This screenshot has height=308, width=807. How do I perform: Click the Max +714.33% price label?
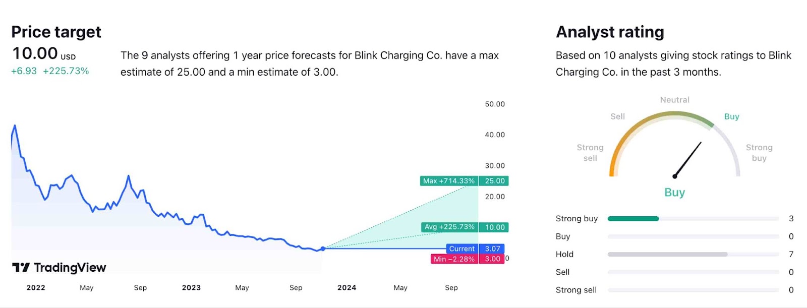(449, 181)
